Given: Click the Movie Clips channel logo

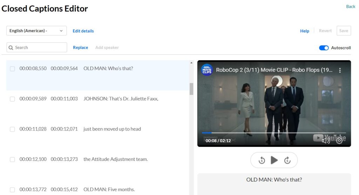Looking at the screenshot, I should point(207,70).
